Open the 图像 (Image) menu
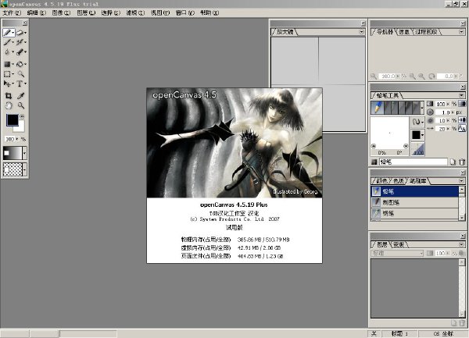The image size is (469, 338). (x=61, y=12)
